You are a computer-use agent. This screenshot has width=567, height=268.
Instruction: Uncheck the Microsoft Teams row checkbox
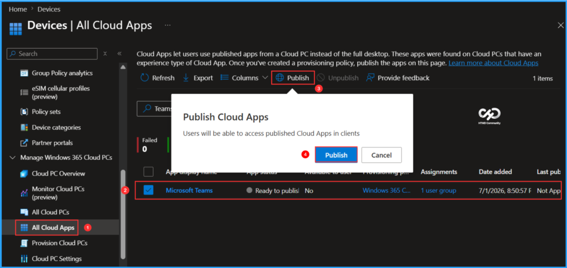(x=148, y=190)
